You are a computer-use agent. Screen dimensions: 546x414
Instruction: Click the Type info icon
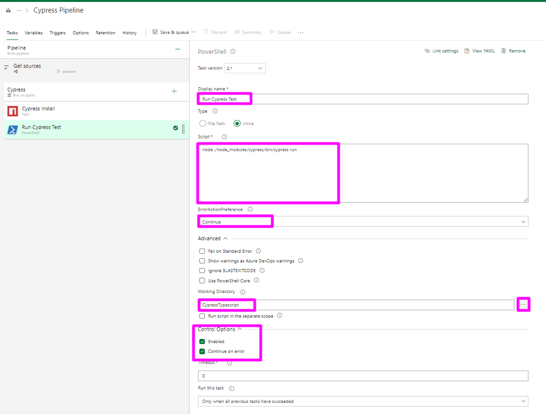pyautogui.click(x=215, y=111)
